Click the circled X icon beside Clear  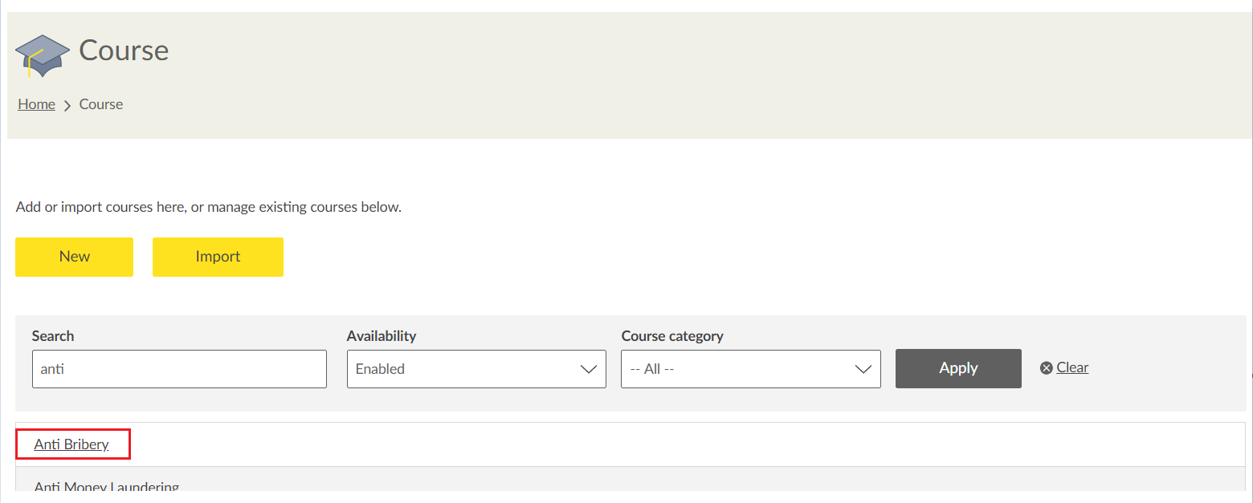(x=1046, y=368)
